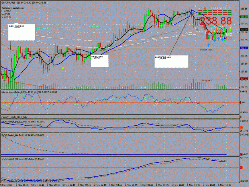Screen dimensions: 249x187
Task: Select the 'Yesterday quotations:' label
Action: [13, 8]
